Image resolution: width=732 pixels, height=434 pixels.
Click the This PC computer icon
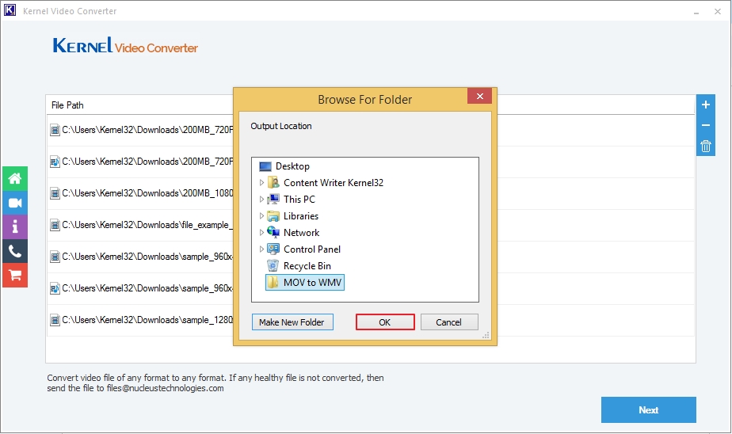273,200
